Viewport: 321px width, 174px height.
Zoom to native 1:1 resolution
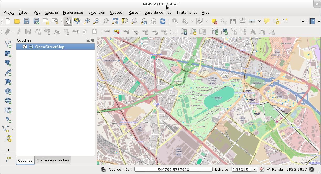tap(106, 21)
